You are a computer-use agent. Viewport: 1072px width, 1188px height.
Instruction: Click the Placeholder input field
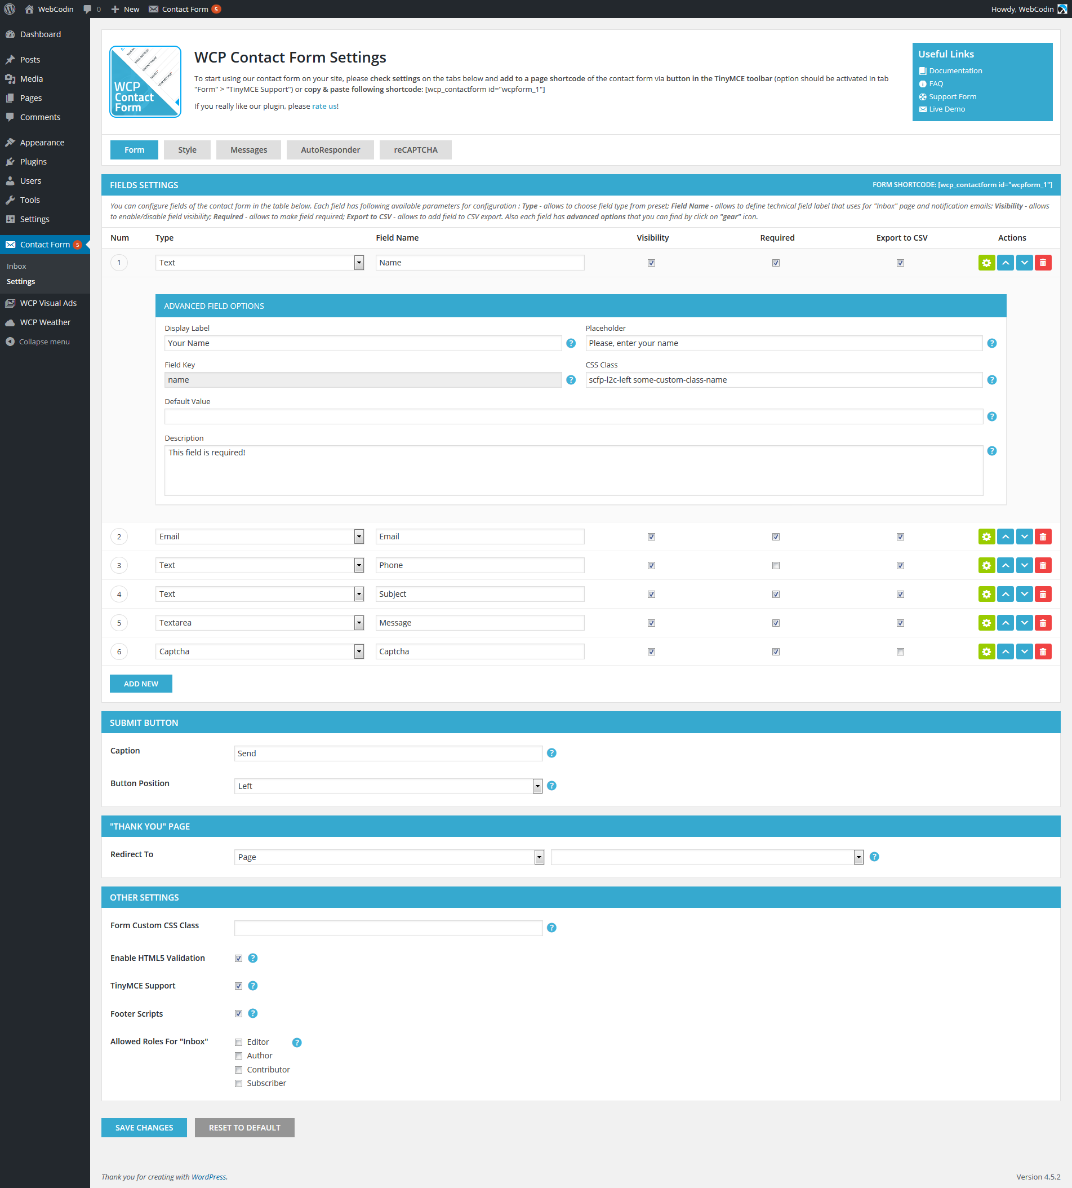(x=784, y=343)
